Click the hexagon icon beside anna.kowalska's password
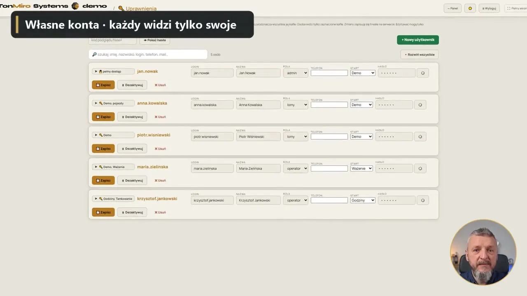Viewport: 527px width, 296px height. pyautogui.click(x=420, y=105)
